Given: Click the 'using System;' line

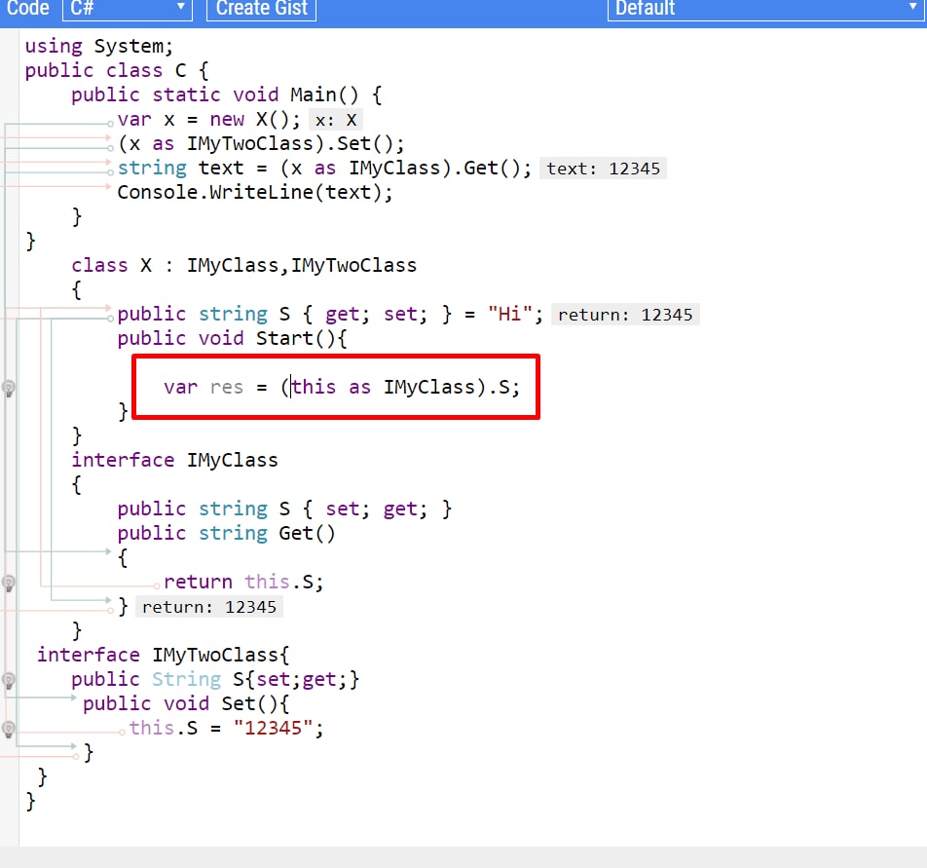Looking at the screenshot, I should (98, 46).
